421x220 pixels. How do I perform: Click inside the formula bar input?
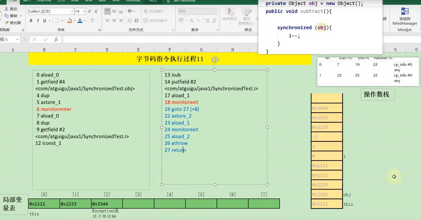pos(160,40)
